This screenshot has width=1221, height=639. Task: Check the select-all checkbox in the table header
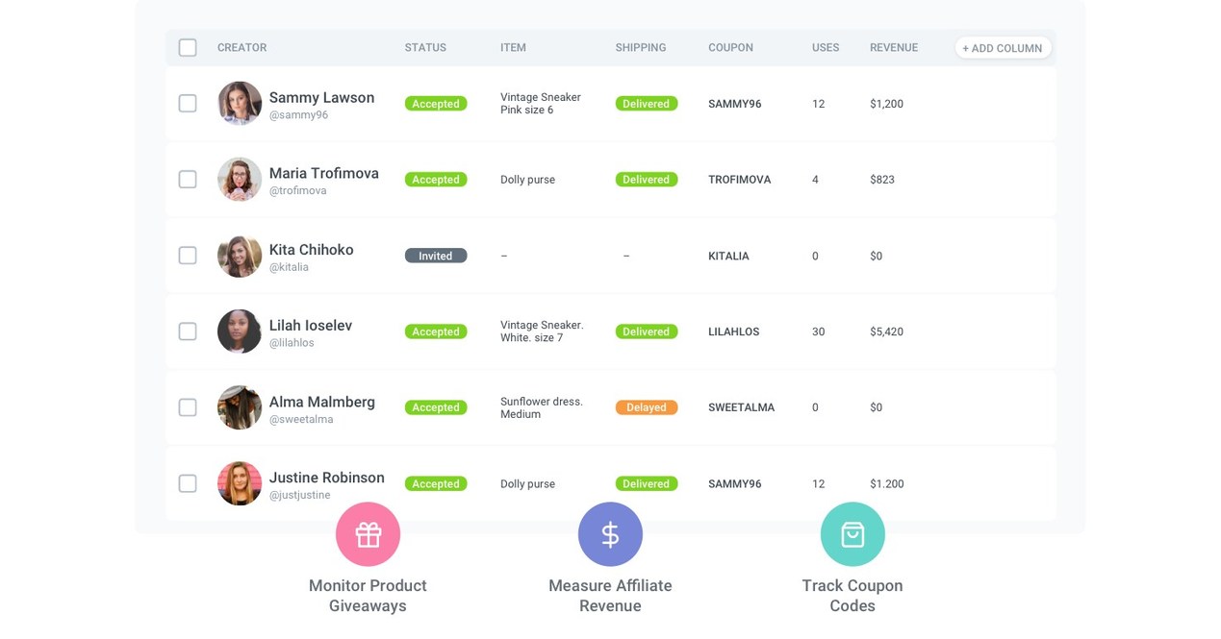188,47
